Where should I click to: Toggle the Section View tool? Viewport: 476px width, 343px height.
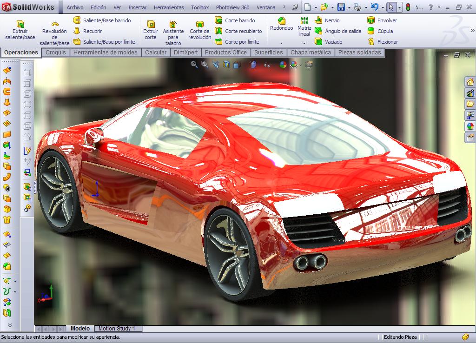(227, 65)
